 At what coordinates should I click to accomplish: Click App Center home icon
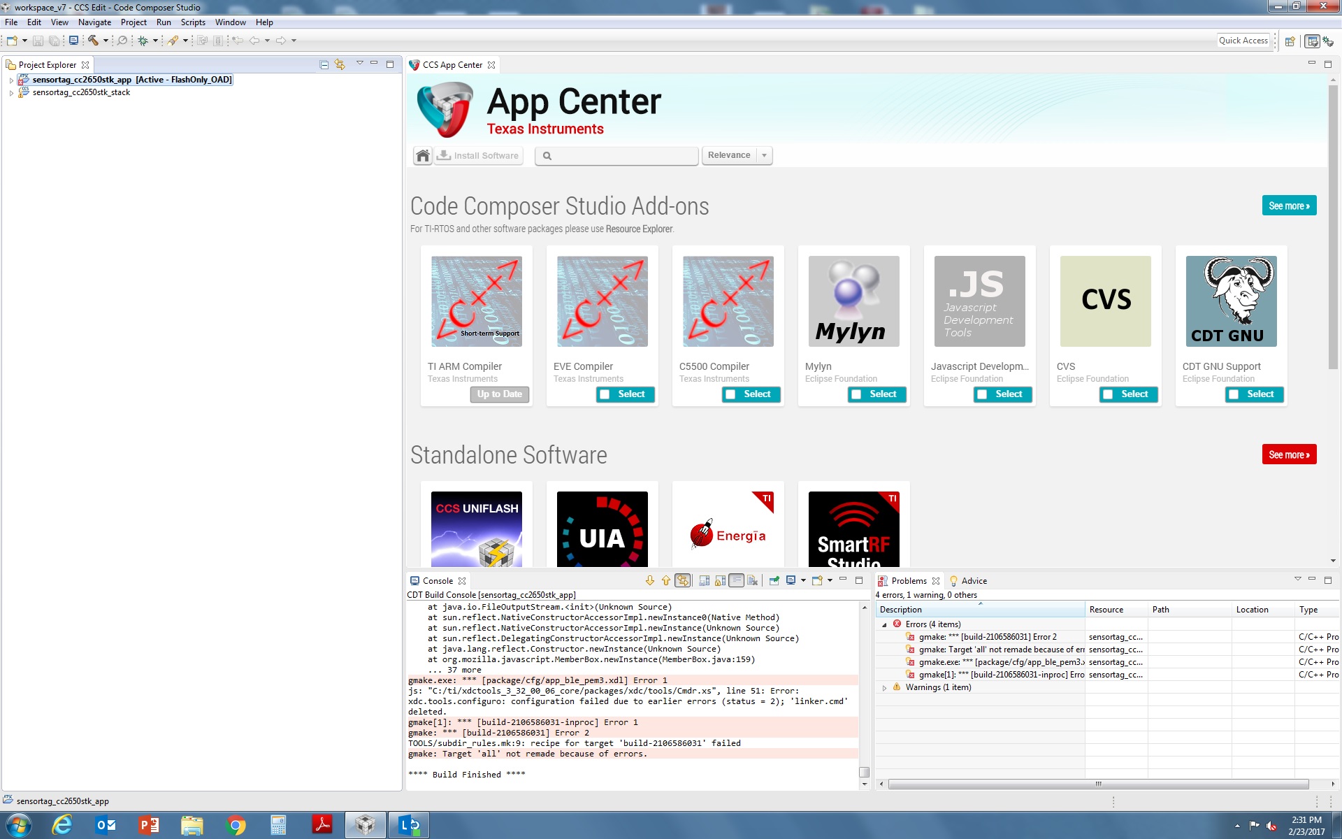click(422, 155)
